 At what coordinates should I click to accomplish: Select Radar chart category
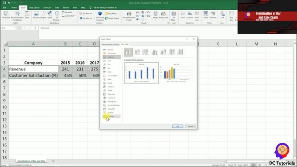(111, 90)
